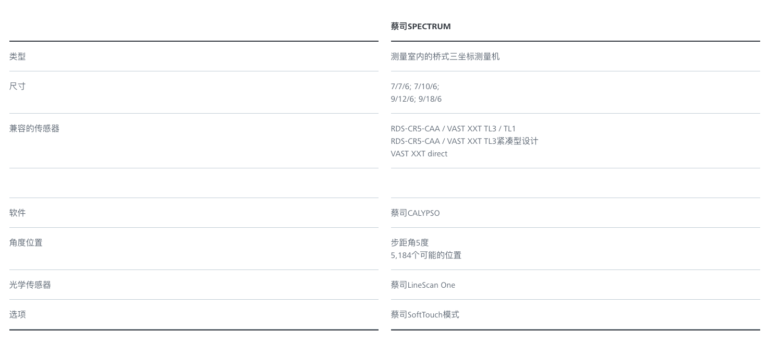Viewport: 768px width, 343px height.
Task: Click the 5,184个可能的位置 text
Action: click(426, 255)
